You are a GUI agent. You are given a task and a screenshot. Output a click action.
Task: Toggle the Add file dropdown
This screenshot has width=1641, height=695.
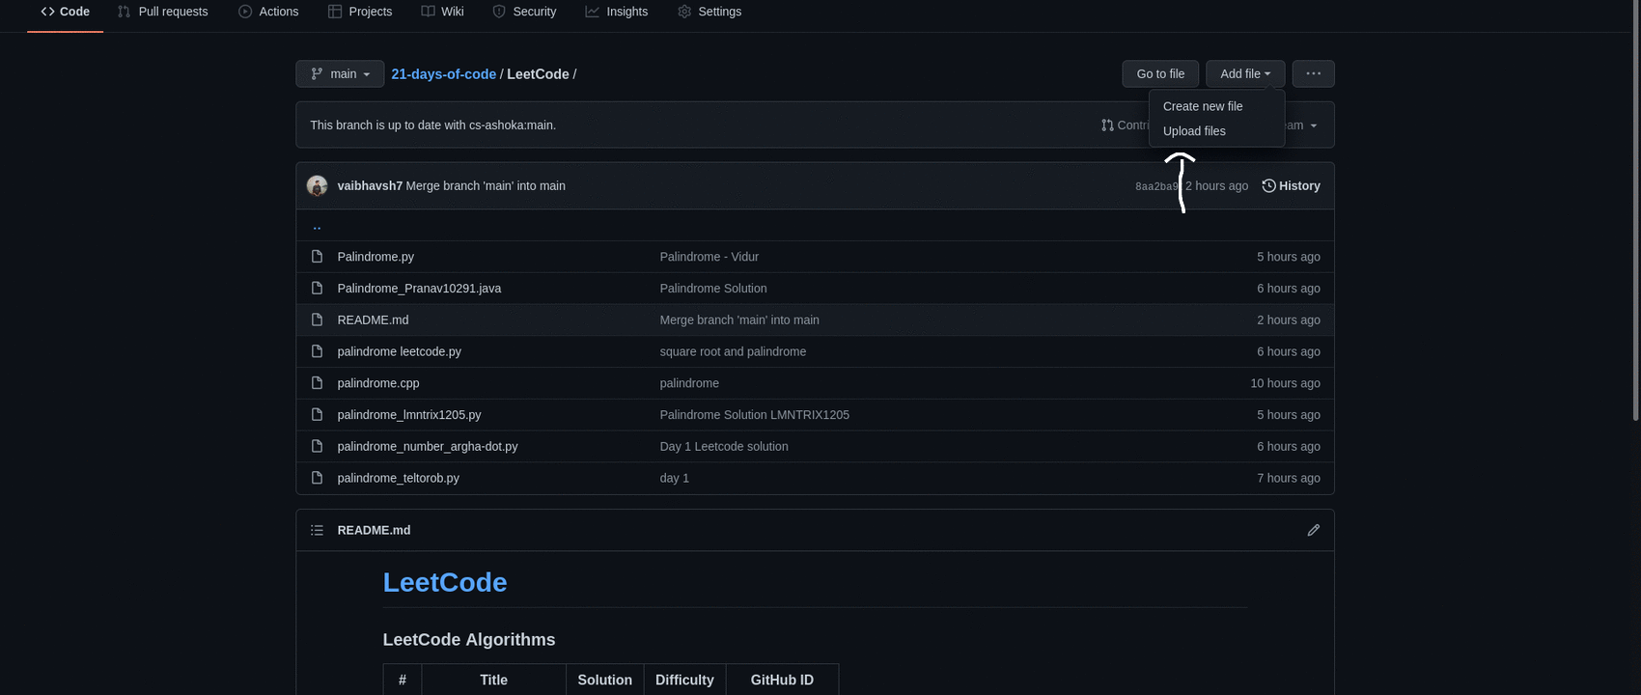1245,74
